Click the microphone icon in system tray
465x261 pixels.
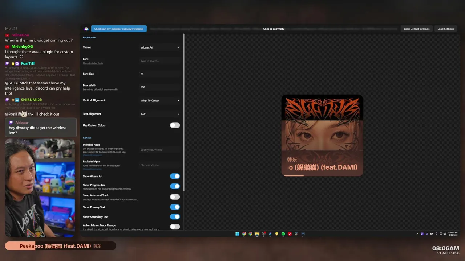436,234
